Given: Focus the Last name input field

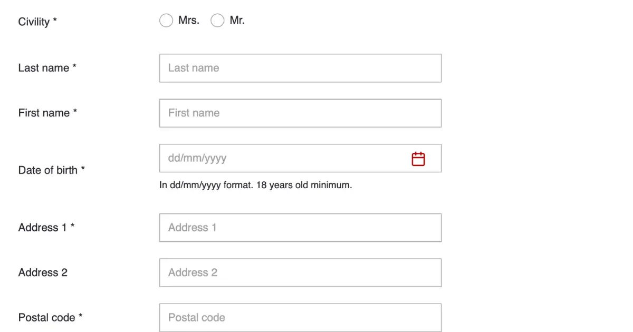Looking at the screenshot, I should pos(300,68).
